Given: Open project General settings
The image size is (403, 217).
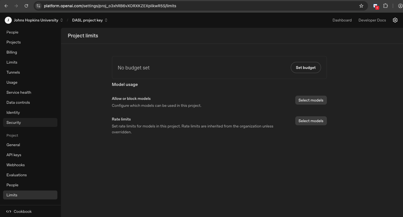Looking at the screenshot, I should 30,145.
